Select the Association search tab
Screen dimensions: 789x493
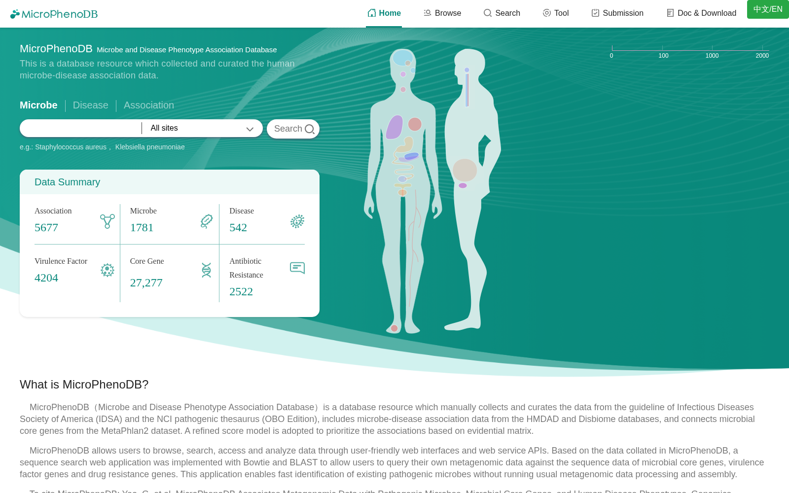pyautogui.click(x=148, y=105)
